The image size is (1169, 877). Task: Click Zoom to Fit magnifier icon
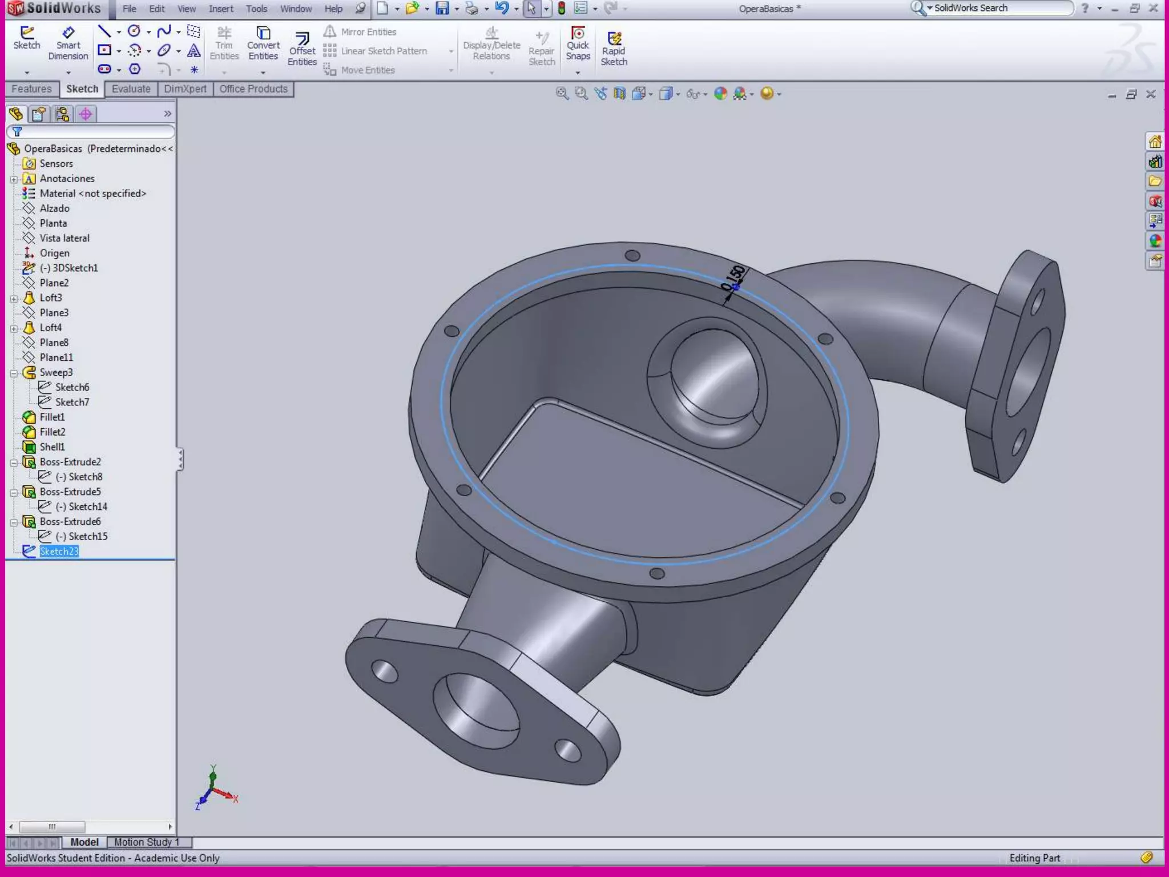562,94
